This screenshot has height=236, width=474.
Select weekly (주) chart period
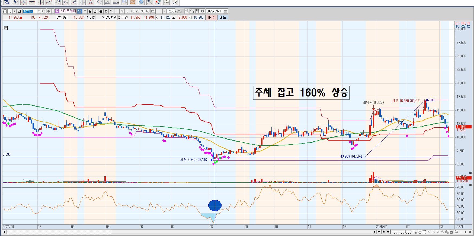click(x=85, y=11)
